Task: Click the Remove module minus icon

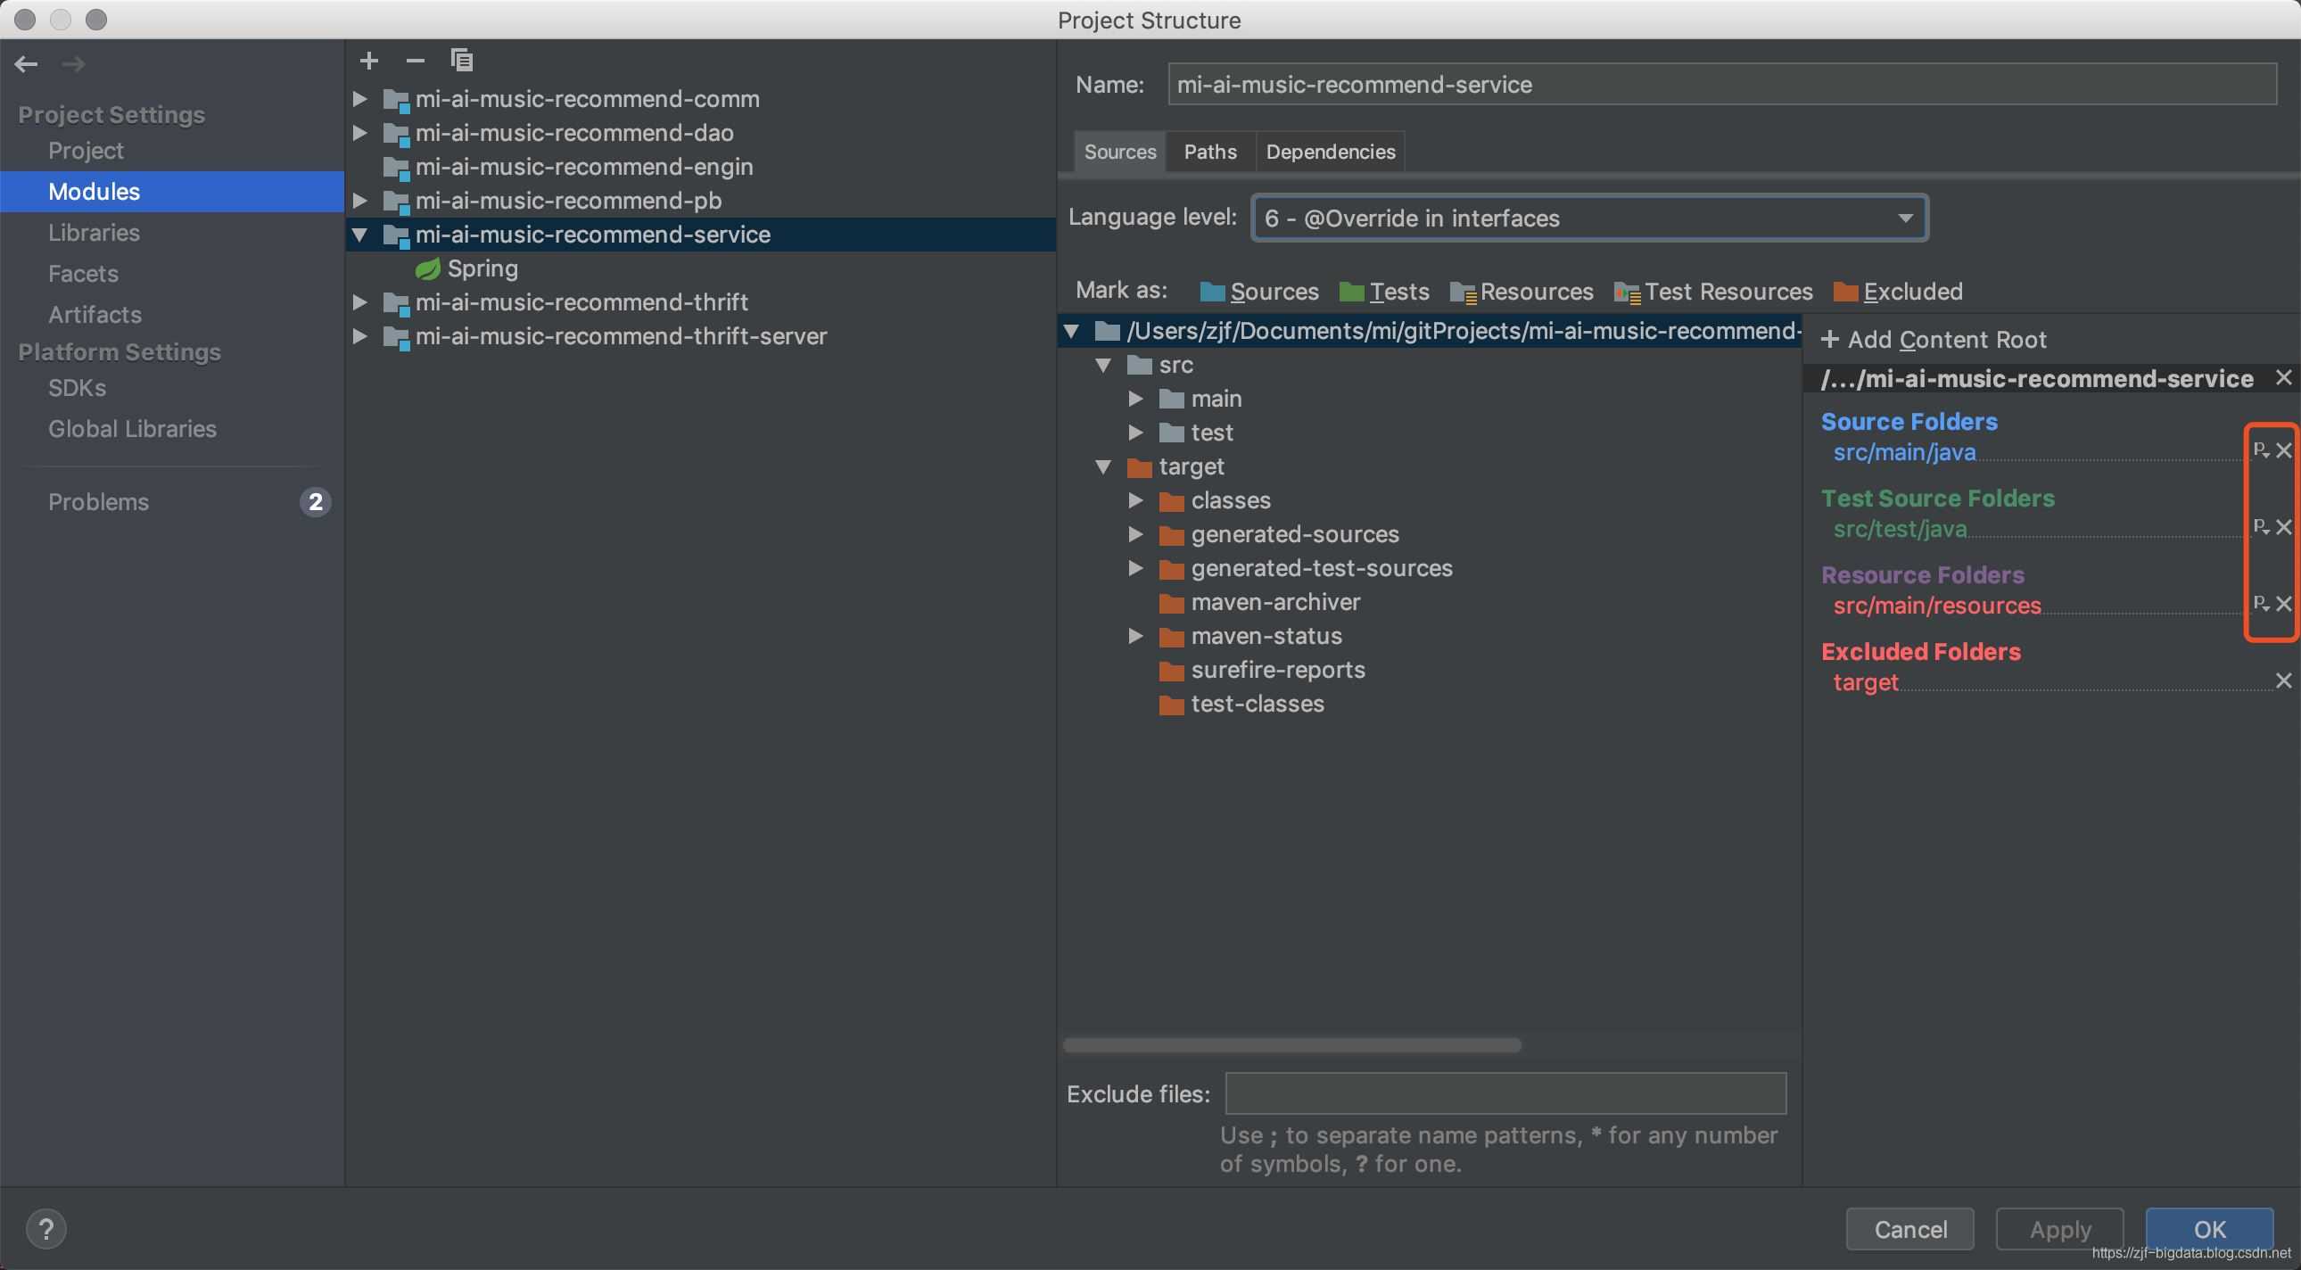Action: tap(415, 60)
